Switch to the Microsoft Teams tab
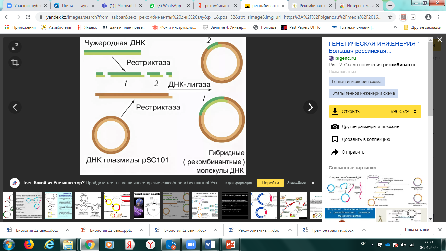Screen dimensions: 446x251 pyautogui.click(x=121, y=6)
